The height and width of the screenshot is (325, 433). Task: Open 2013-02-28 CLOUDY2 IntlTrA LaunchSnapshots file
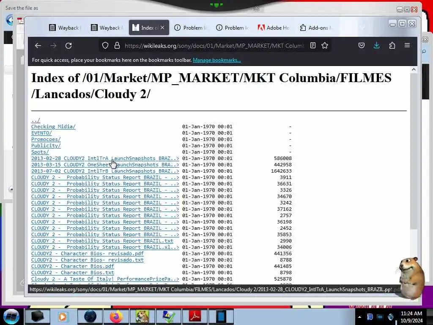coord(105,158)
